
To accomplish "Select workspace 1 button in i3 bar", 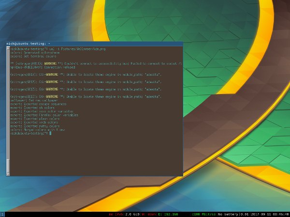I will 2,215.
